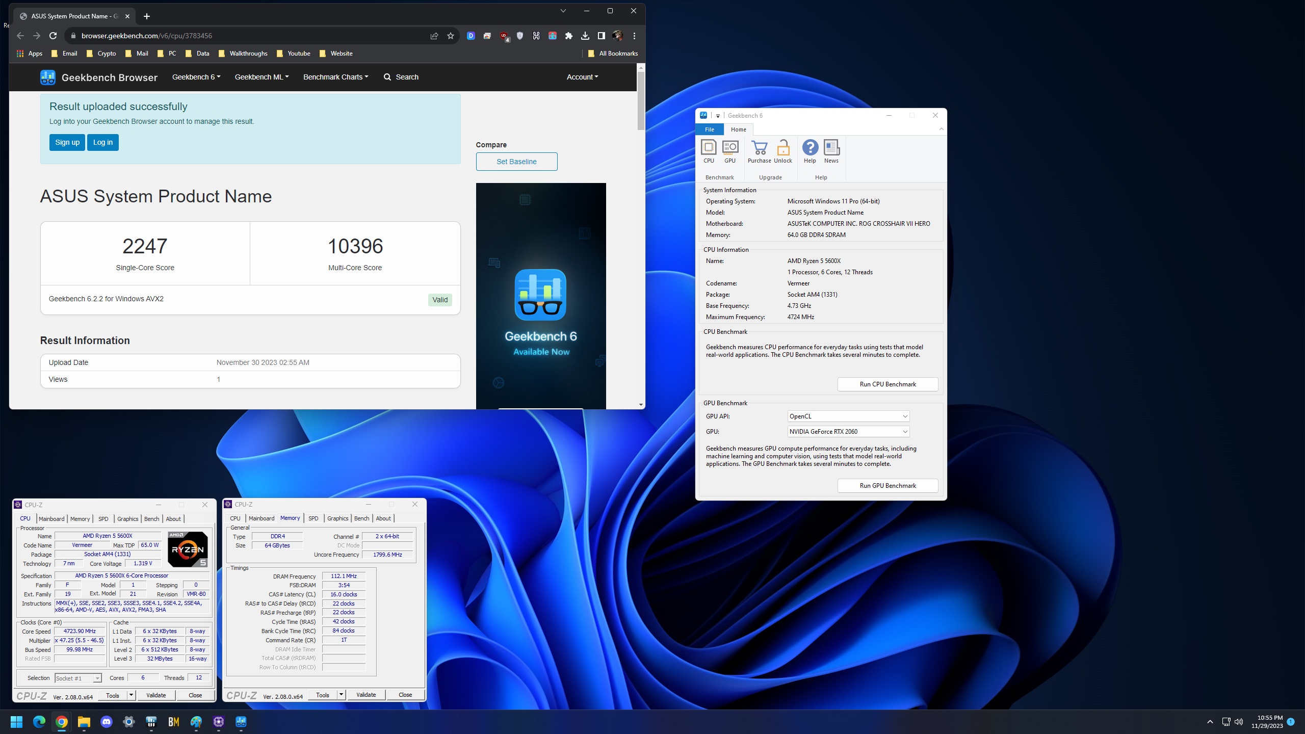The image size is (1305, 734).
Task: Bookmark this page with the star icon
Action: (x=451, y=36)
